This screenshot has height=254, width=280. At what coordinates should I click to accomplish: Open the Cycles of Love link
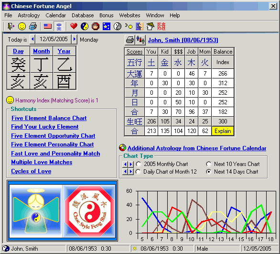click(x=31, y=171)
